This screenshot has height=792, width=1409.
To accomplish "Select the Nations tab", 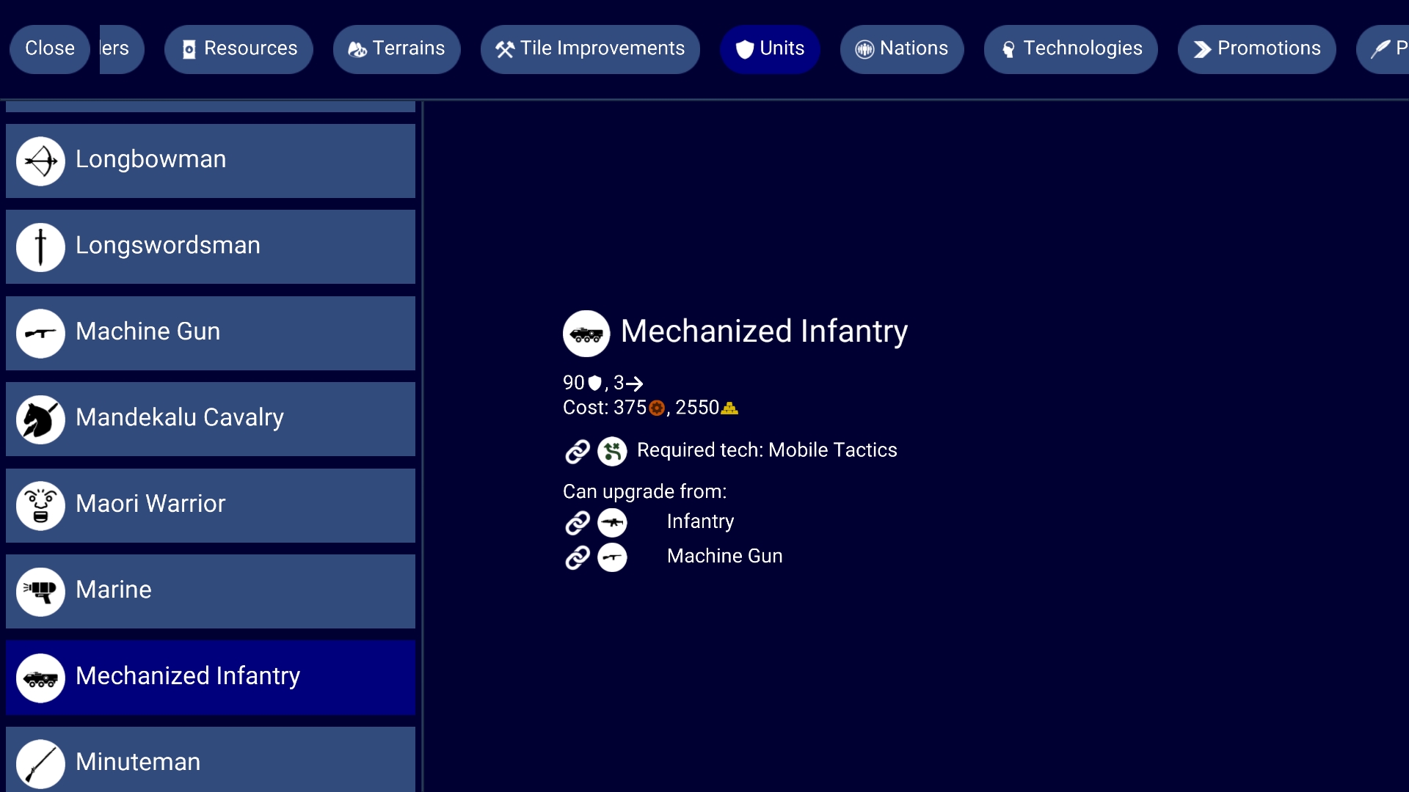I will pyautogui.click(x=901, y=49).
